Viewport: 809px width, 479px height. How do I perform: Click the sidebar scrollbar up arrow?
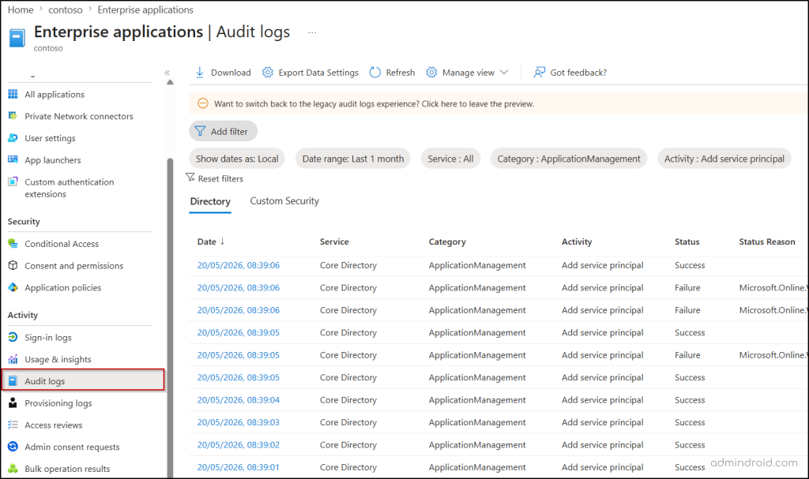pyautogui.click(x=171, y=83)
